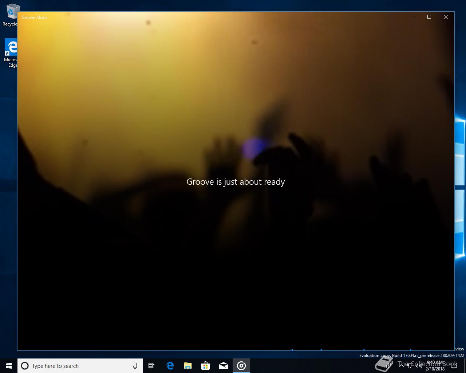
Task: Maximize the Groove Music window
Action: click(x=429, y=17)
